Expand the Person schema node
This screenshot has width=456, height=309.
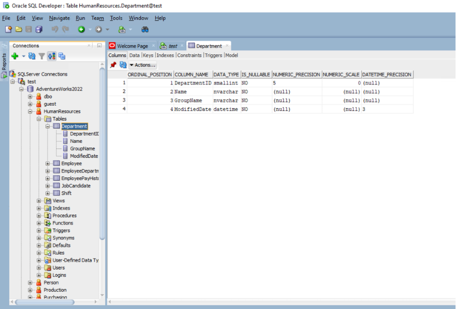coord(29,282)
